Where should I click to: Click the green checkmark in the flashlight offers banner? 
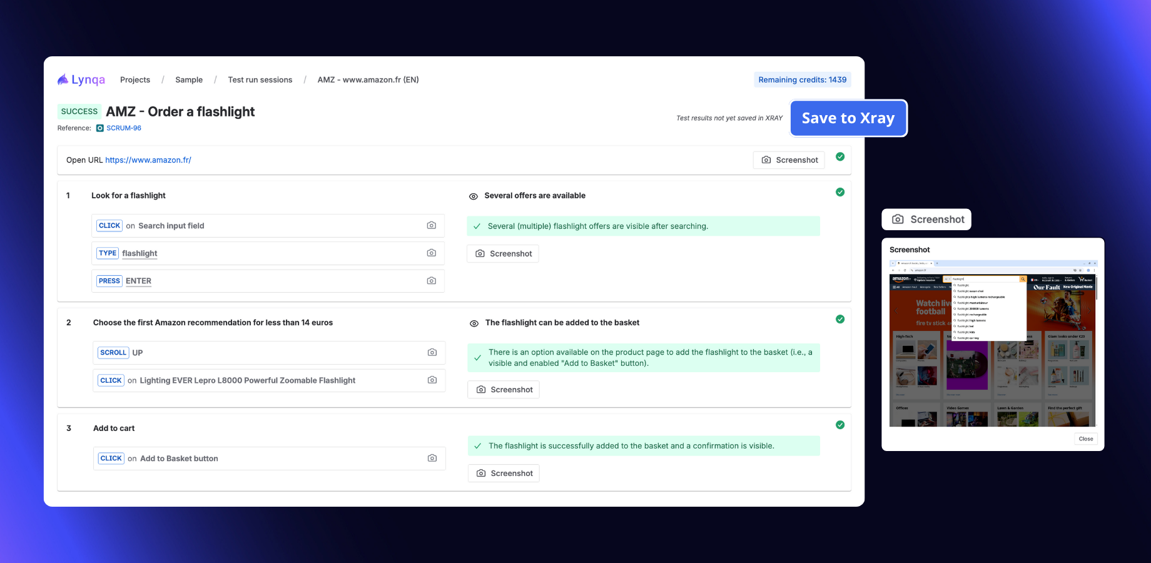point(477,226)
